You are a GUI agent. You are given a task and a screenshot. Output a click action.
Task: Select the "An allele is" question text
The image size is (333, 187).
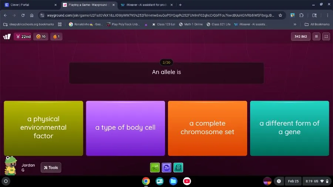point(166,72)
